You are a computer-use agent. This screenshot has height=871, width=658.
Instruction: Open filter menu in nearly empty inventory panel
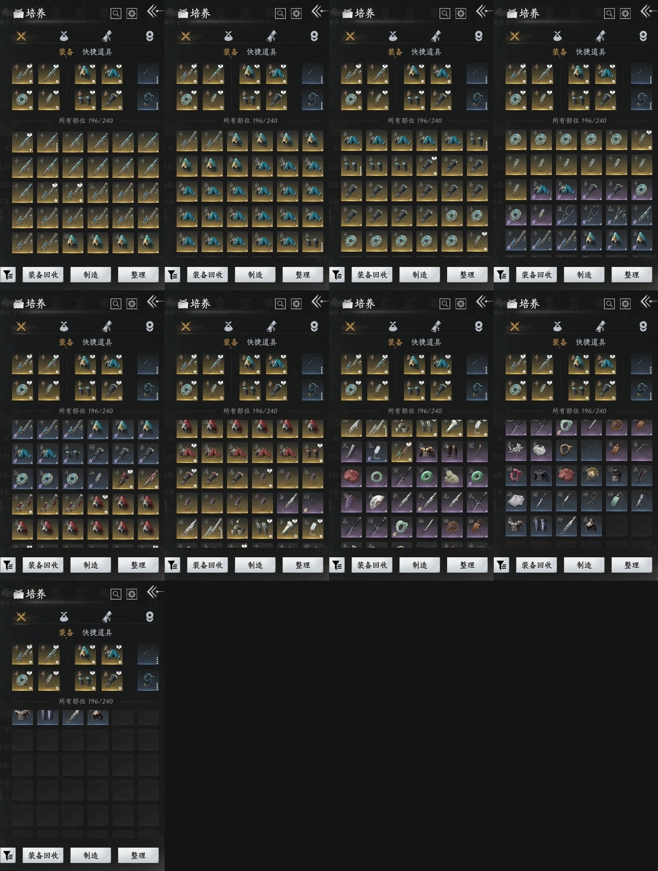coord(8,855)
